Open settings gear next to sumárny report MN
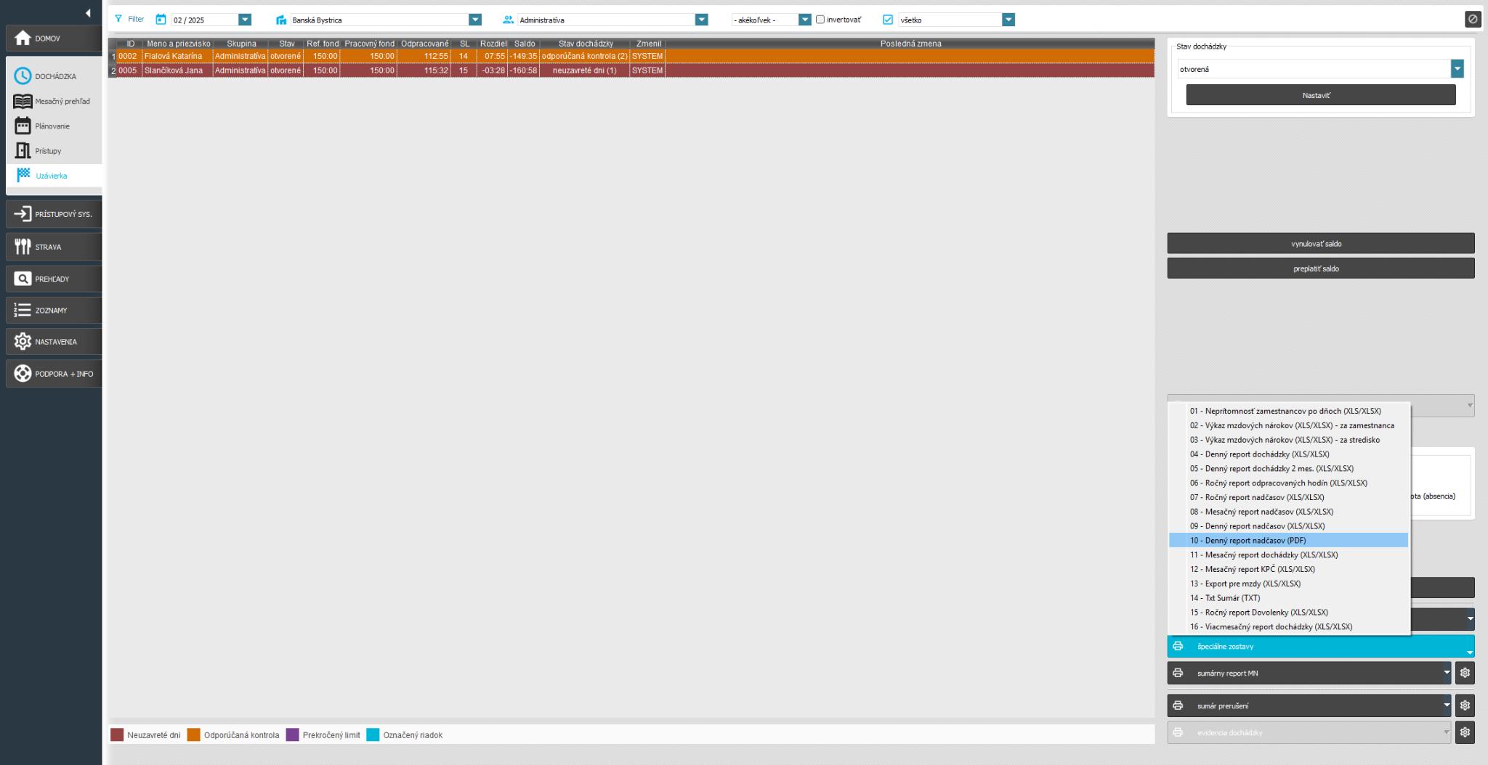This screenshot has height=765, width=1488. [1465, 673]
